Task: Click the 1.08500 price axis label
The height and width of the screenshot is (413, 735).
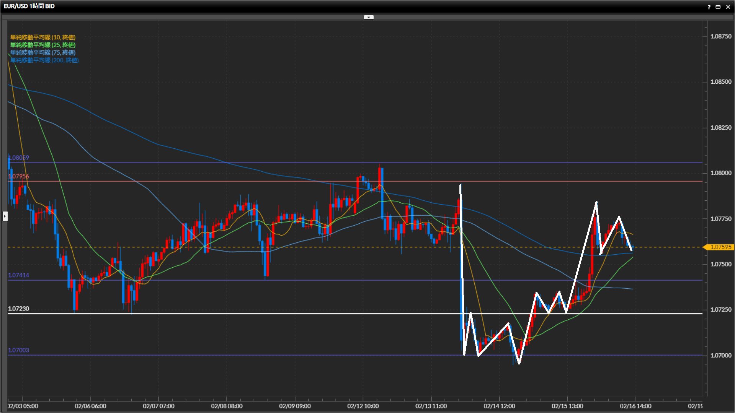Action: click(x=720, y=82)
